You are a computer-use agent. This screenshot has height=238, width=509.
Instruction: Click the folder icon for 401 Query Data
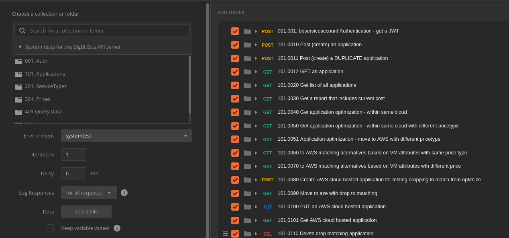pyautogui.click(x=18, y=112)
